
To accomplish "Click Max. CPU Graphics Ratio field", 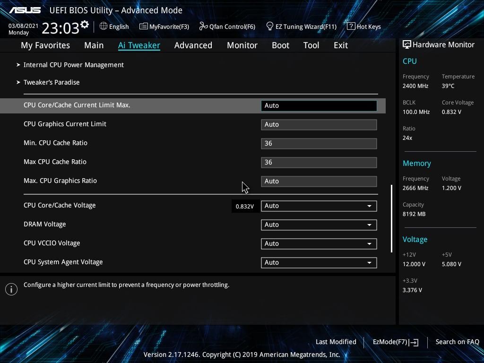I will pyautogui.click(x=319, y=181).
